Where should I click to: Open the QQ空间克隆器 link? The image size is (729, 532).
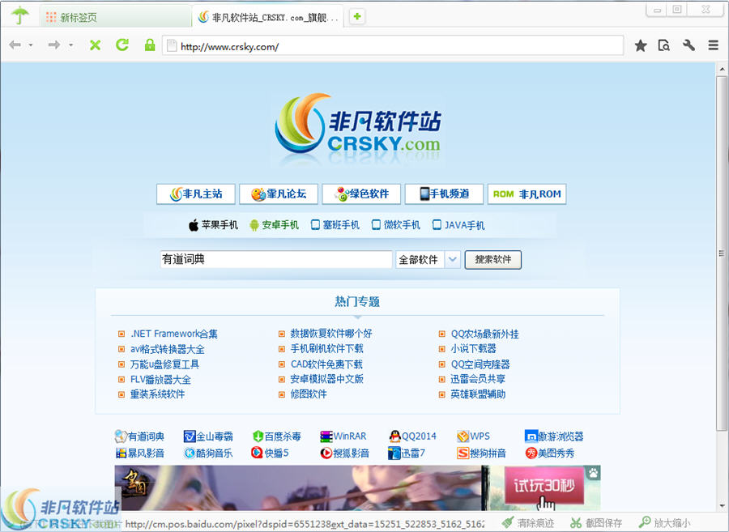pyautogui.click(x=480, y=364)
